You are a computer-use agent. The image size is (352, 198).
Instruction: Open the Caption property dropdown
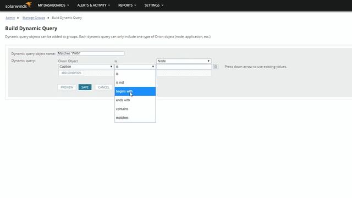[86, 67]
